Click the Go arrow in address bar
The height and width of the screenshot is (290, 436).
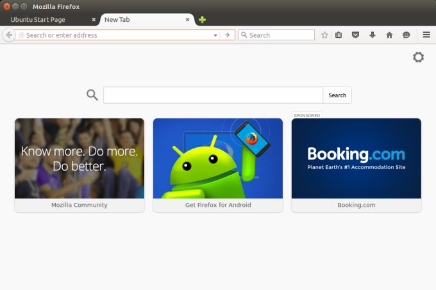(228, 35)
